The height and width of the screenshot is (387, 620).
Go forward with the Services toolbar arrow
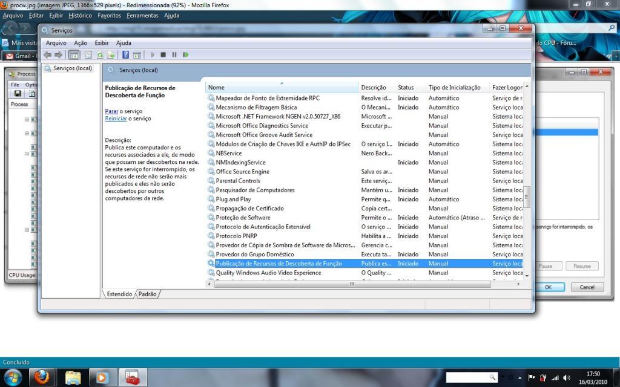59,55
